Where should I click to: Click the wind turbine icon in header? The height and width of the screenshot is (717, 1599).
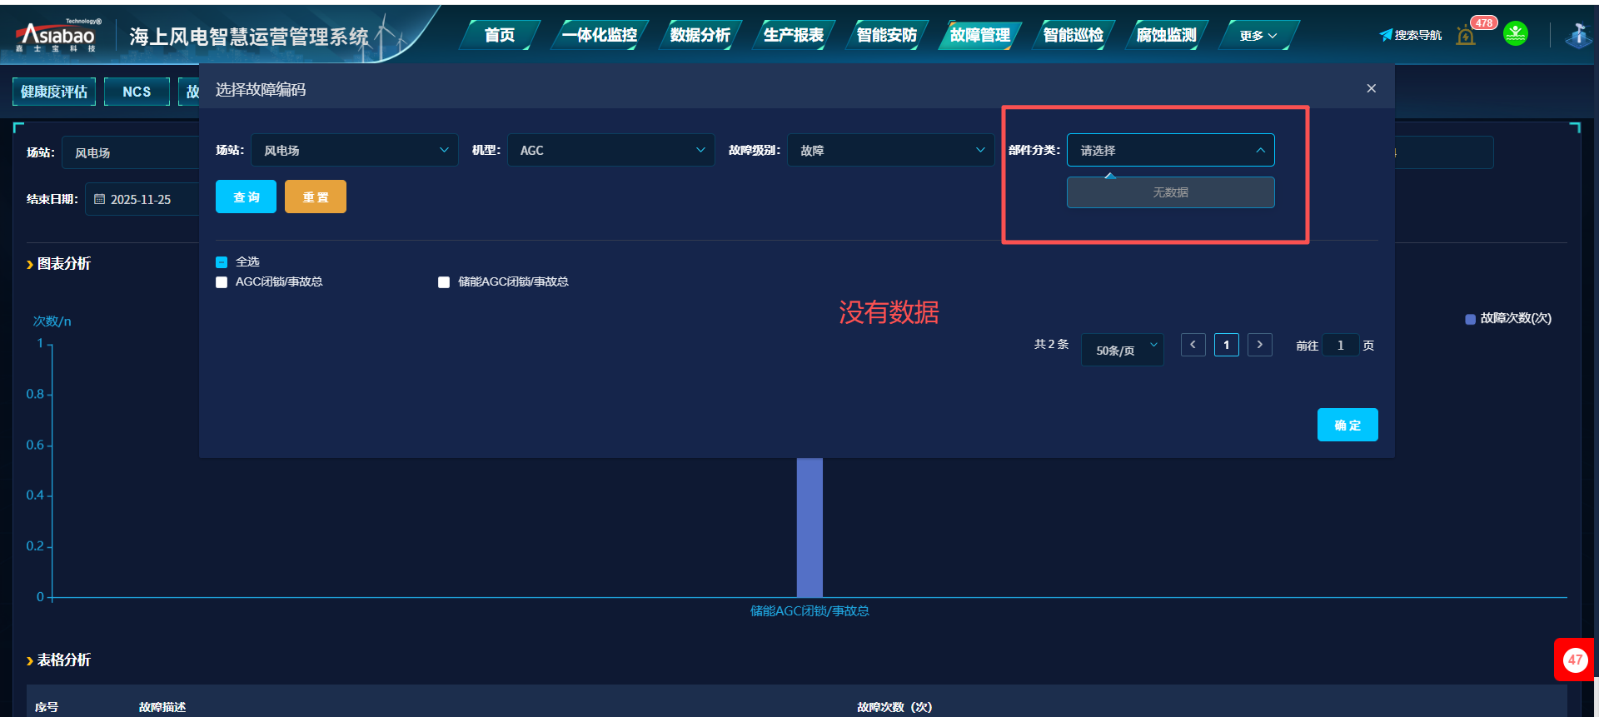point(1577,35)
